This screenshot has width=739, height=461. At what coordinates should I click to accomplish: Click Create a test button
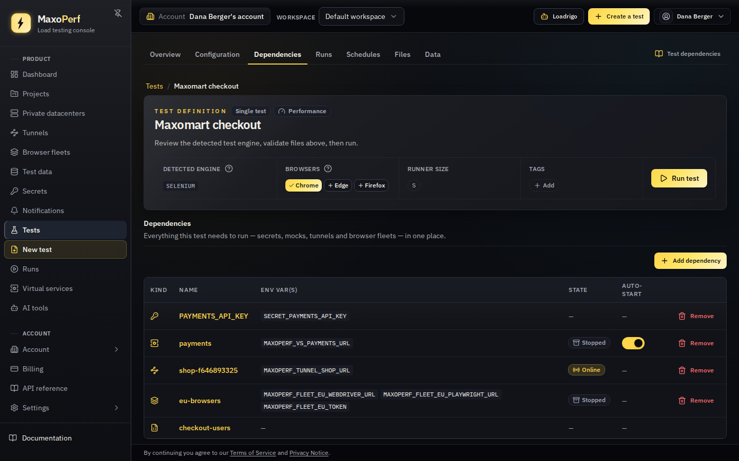click(x=619, y=16)
